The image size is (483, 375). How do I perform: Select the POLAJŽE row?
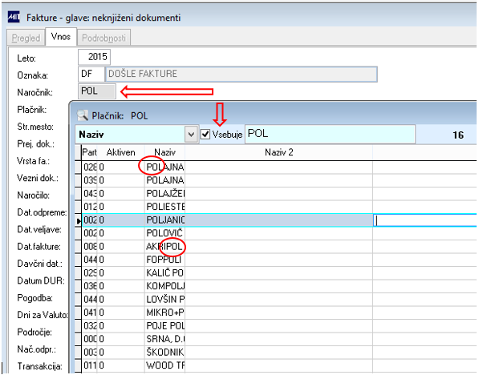point(279,193)
